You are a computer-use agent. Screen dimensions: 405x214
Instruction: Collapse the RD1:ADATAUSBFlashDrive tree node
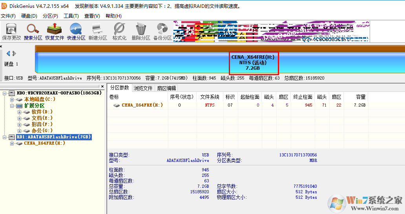5,137
